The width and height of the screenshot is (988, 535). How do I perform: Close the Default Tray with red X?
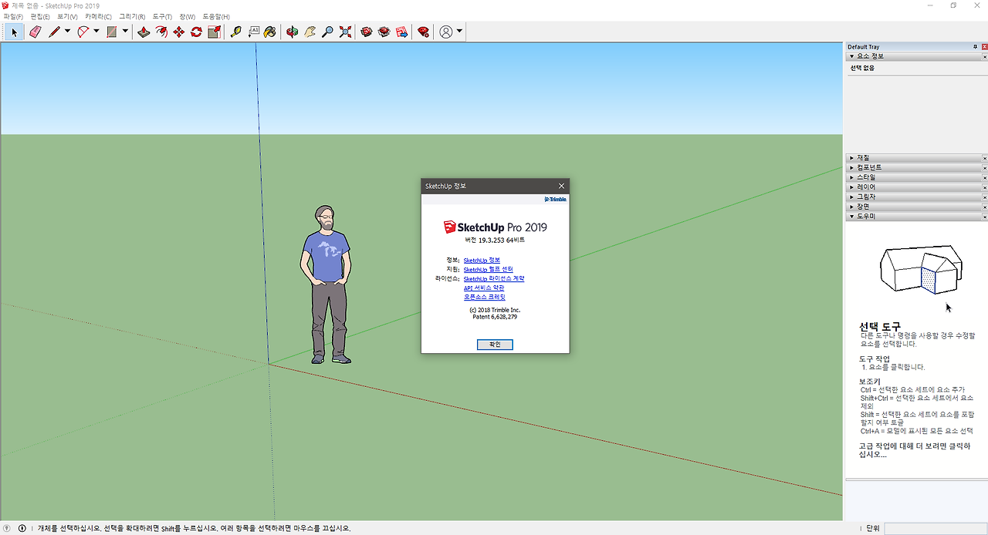(984, 46)
